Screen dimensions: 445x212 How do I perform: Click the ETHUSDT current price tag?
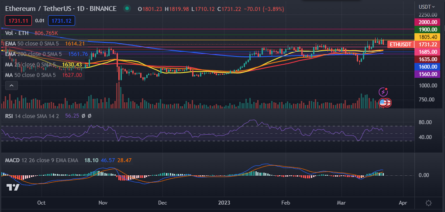(x=401, y=44)
